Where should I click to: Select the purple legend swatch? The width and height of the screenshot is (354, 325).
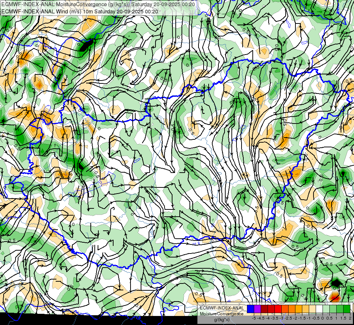click(257, 309)
